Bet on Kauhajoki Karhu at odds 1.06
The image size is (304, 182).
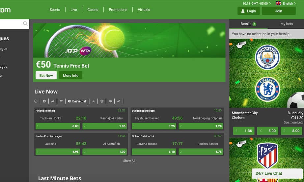[x=104, y=126]
